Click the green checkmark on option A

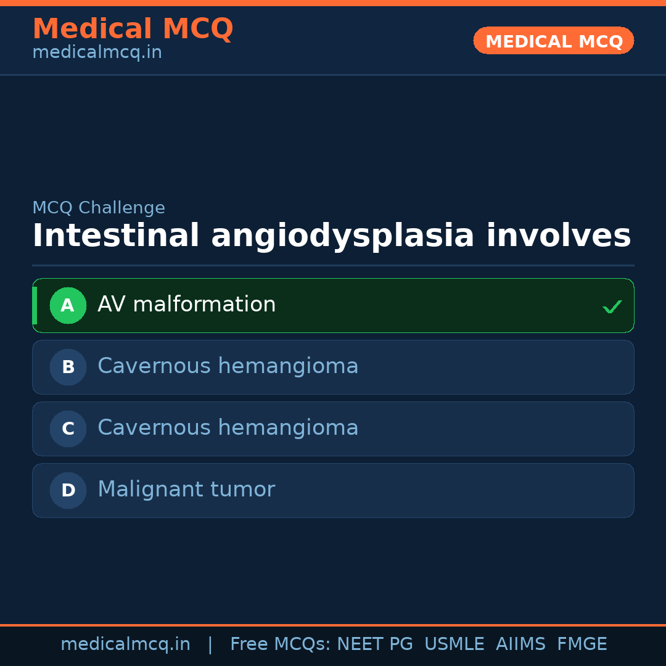click(x=612, y=306)
